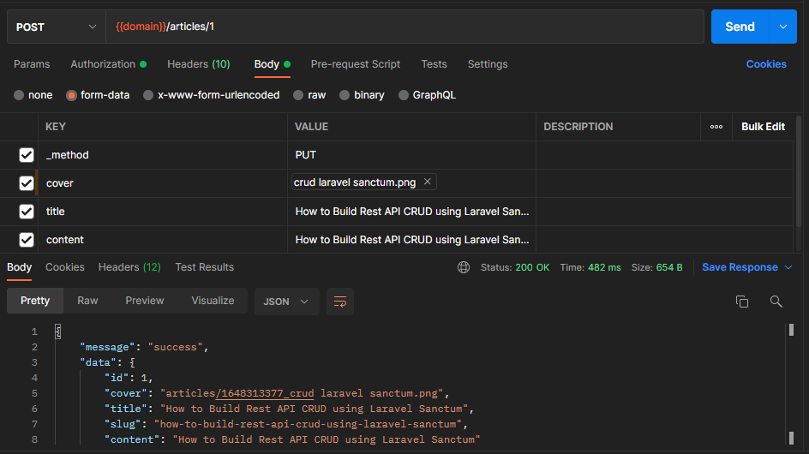
Task: Open the Params tab
Action: (32, 64)
